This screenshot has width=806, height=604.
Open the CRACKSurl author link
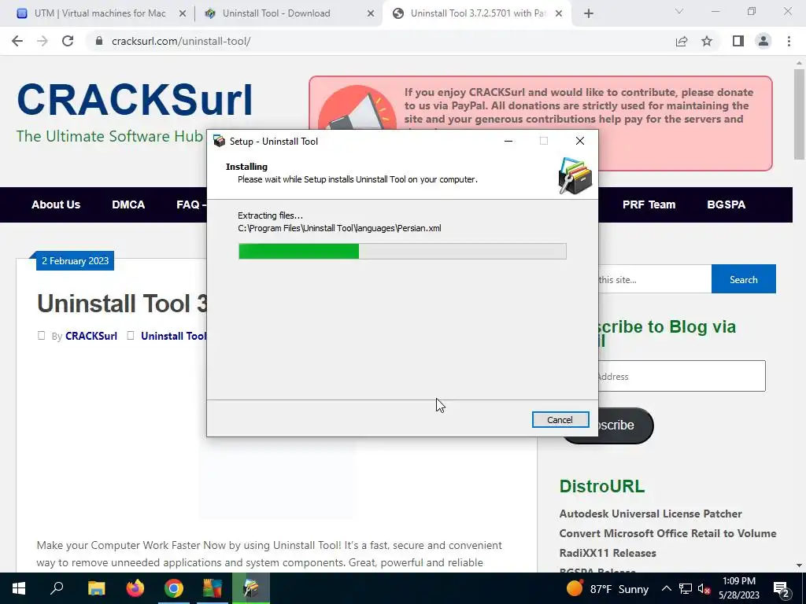coord(91,336)
